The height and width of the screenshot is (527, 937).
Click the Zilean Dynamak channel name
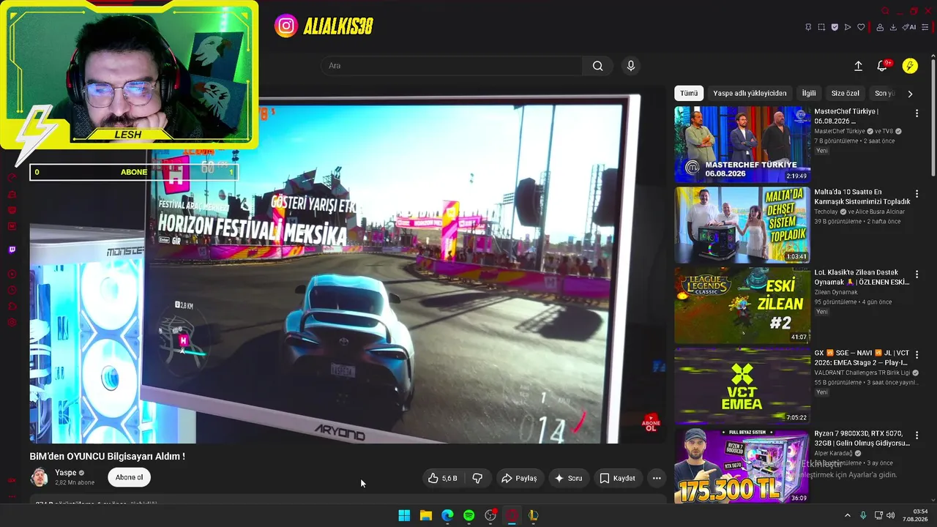tap(835, 292)
